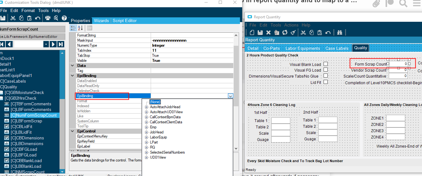Select (None) in the binding dropdown list
The height and width of the screenshot is (176, 422).
155,102
